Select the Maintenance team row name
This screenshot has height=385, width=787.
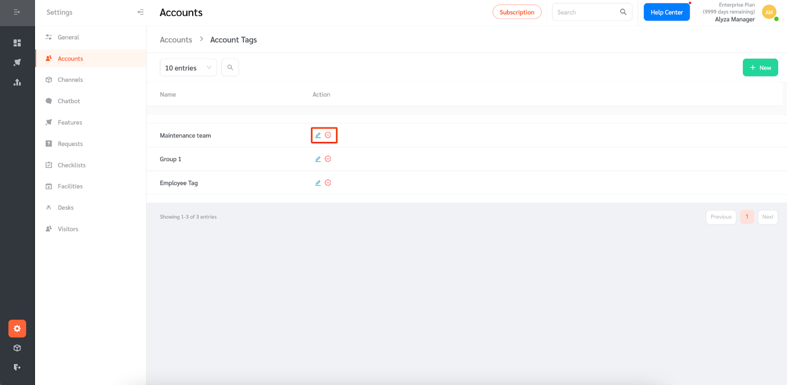tap(185, 136)
